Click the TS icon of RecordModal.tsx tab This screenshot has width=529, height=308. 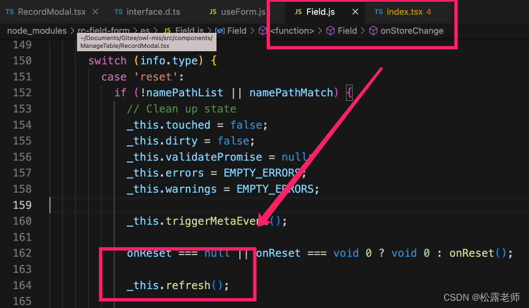(10, 12)
